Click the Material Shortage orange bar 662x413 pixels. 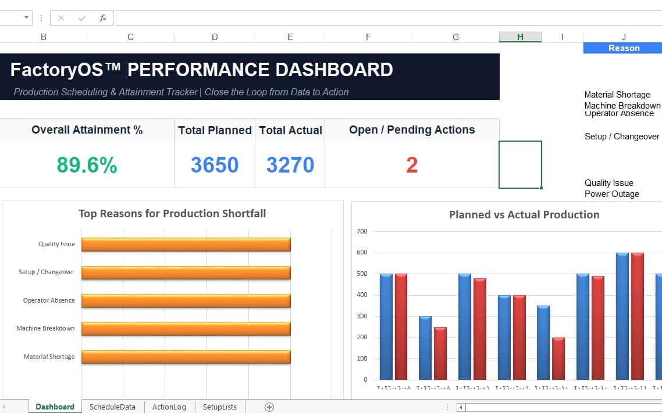pyautogui.click(x=186, y=357)
